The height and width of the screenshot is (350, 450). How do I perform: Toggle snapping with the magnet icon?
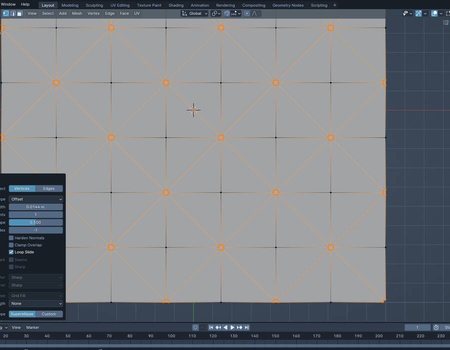click(x=226, y=13)
